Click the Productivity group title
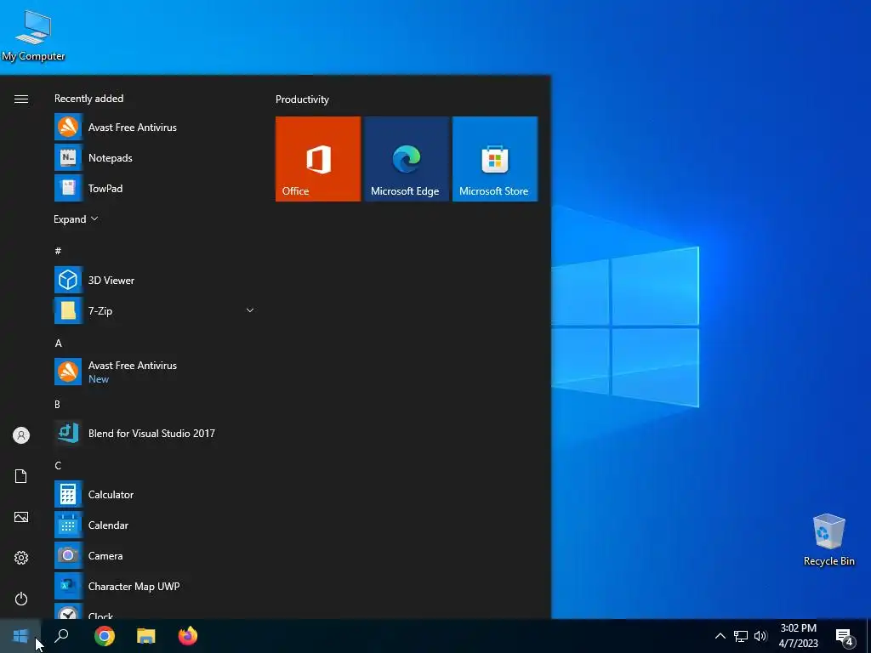The height and width of the screenshot is (653, 871). (302, 99)
